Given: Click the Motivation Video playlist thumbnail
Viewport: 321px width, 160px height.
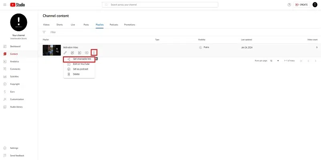Looking at the screenshot, I should [52, 50].
